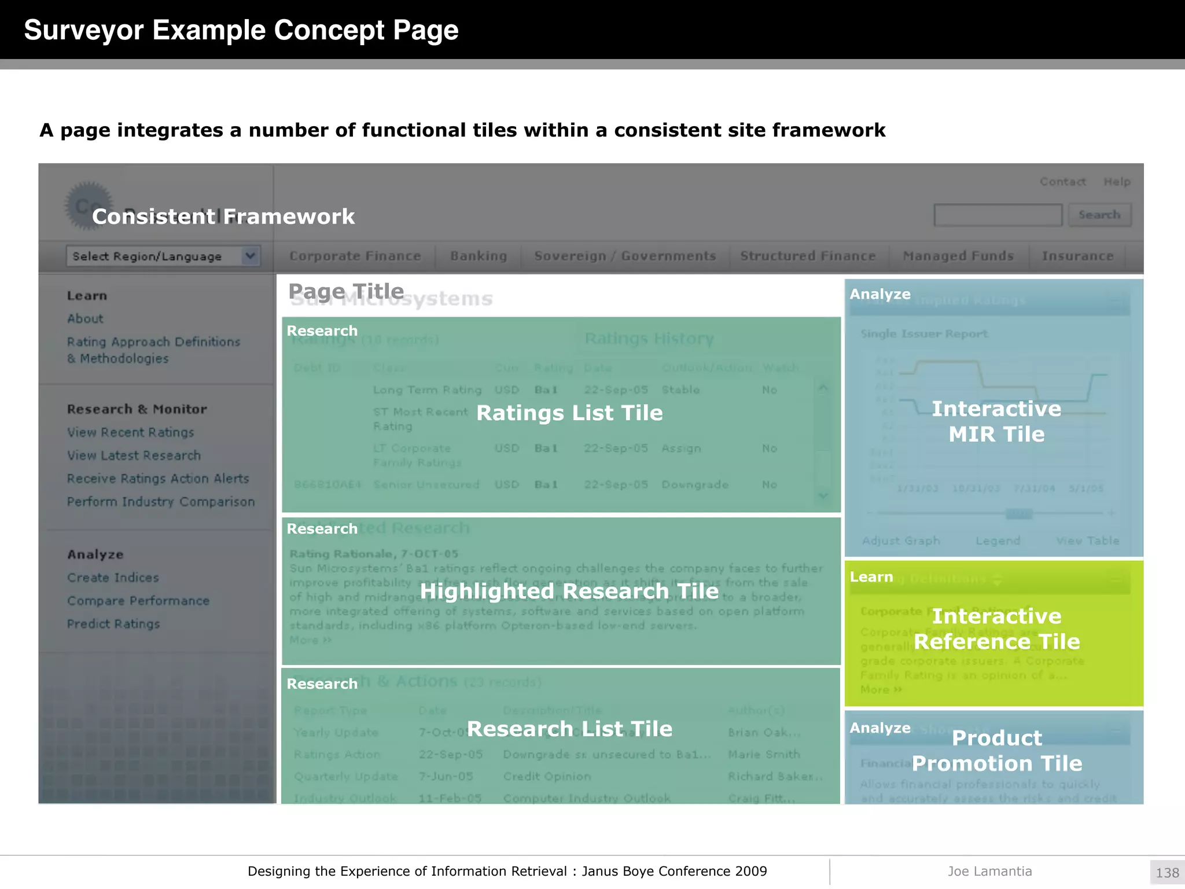Open Perform Industry Comparison link
Screen dimensions: 1185x889
160,502
